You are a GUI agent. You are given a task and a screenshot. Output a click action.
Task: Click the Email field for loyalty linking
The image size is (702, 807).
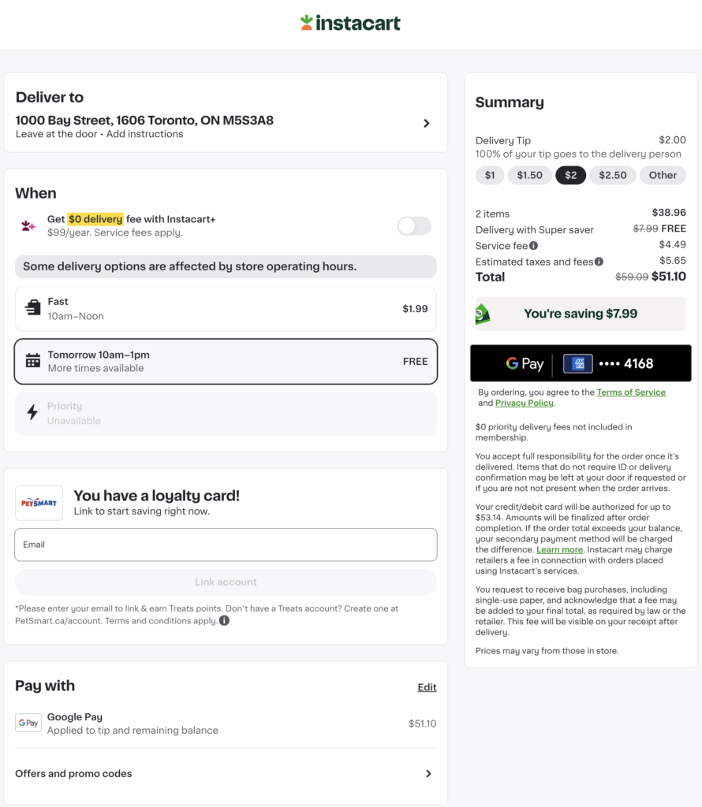[226, 545]
